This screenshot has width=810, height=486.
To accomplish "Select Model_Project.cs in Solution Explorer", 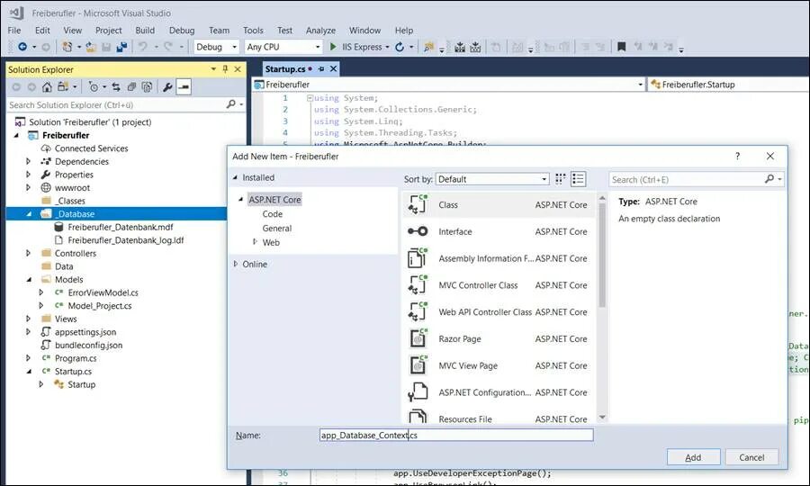I will point(100,306).
